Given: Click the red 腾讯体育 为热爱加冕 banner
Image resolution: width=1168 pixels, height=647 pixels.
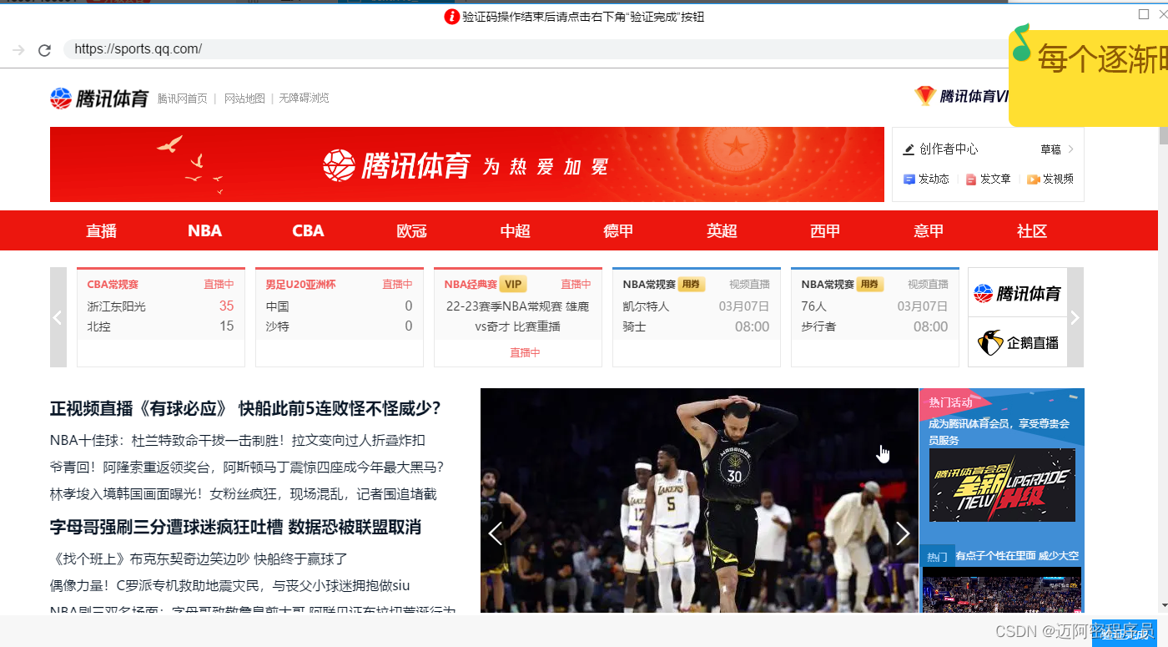Looking at the screenshot, I should (467, 164).
